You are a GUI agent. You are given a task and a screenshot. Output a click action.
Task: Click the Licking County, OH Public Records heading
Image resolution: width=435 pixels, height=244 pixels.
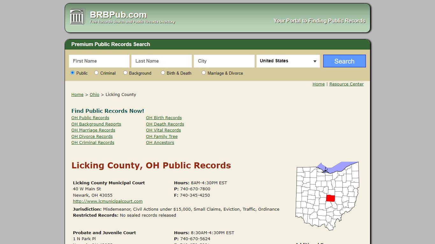(x=151, y=166)
